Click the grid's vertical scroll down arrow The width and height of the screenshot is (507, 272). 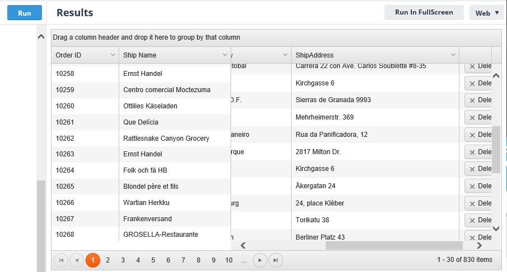click(x=496, y=228)
